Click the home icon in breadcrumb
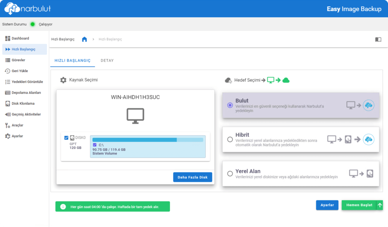 tap(84, 39)
